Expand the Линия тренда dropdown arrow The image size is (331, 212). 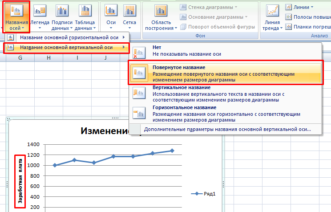click(x=281, y=28)
